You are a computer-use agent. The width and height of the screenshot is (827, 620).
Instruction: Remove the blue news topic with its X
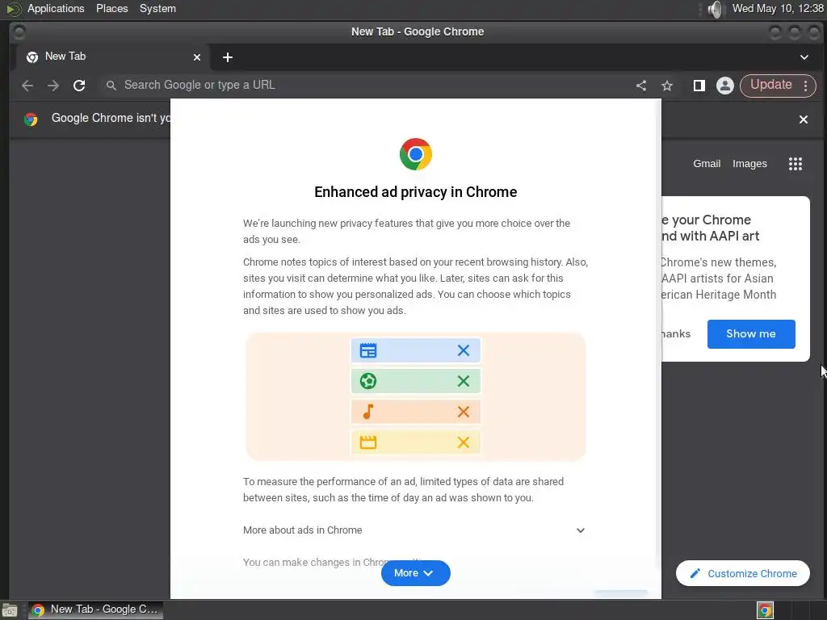(463, 350)
